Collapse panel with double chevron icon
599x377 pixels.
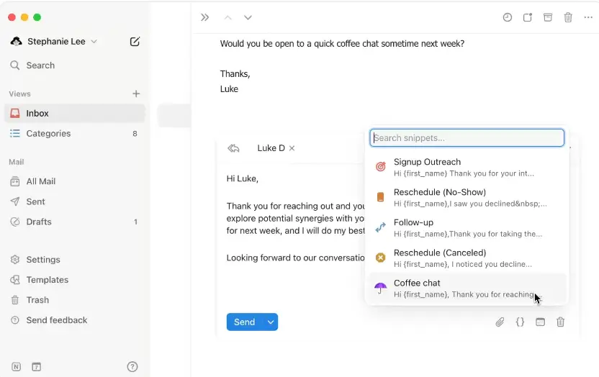[x=205, y=17]
